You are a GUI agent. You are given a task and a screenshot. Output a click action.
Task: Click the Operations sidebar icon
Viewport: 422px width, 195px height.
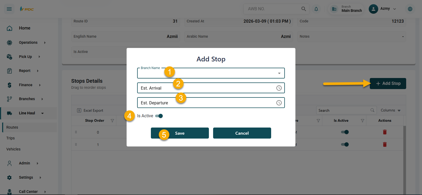(9, 42)
